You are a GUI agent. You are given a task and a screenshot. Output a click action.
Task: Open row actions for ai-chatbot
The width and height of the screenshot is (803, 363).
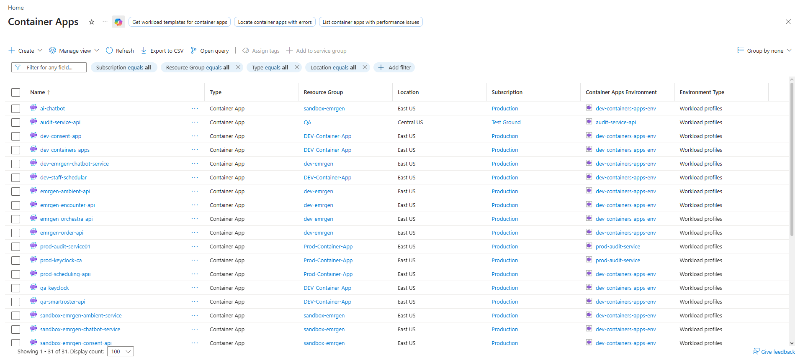click(x=195, y=108)
